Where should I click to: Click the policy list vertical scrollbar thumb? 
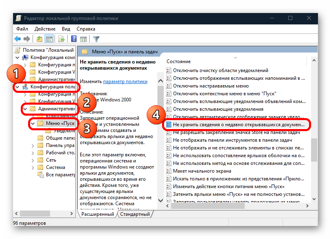tap(313, 151)
